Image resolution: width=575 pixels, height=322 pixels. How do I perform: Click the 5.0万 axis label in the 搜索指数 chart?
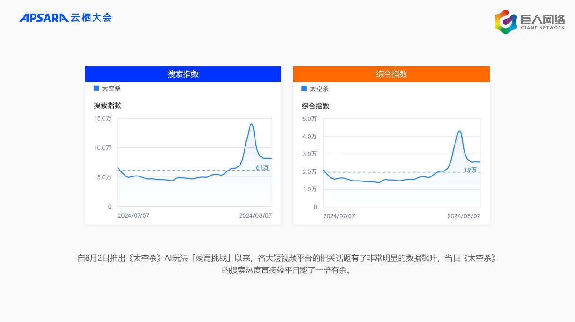(104, 177)
